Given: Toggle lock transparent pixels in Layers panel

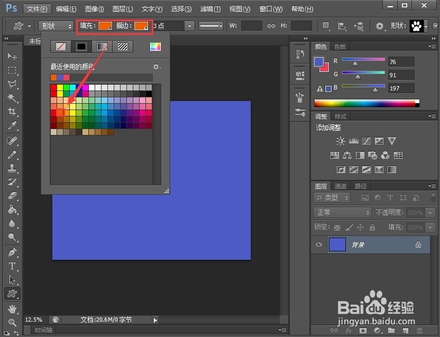Looking at the screenshot, I should [337, 226].
